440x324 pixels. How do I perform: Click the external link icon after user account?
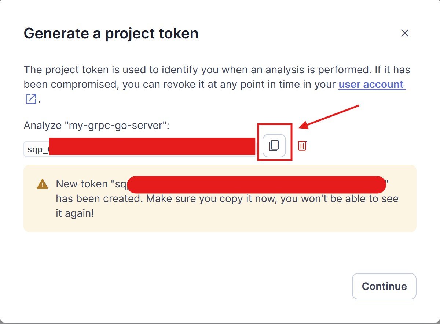click(x=30, y=98)
